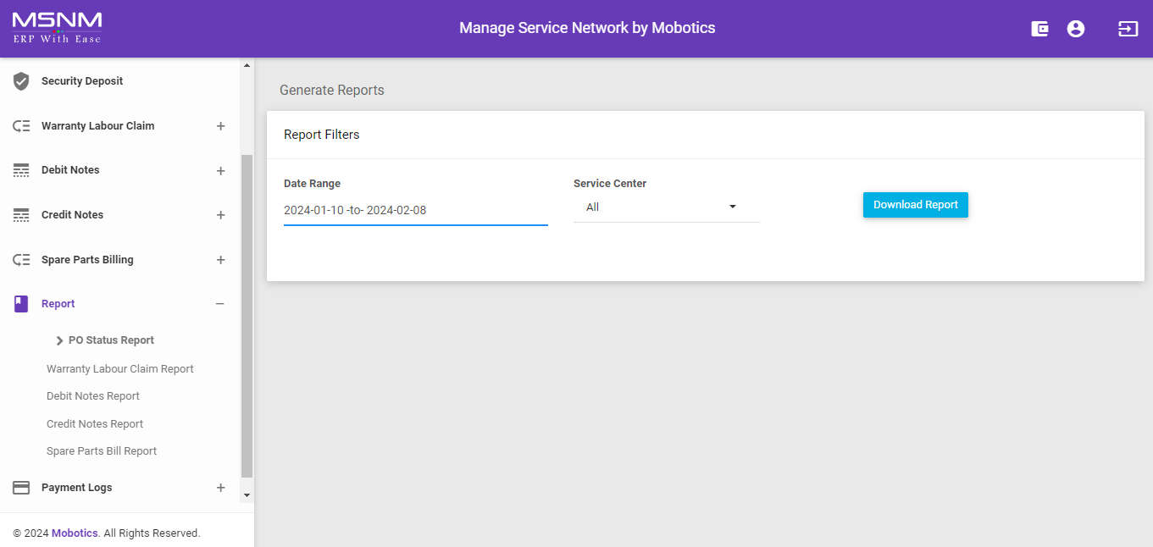Click the Report book icon
1153x547 pixels.
pos(21,304)
